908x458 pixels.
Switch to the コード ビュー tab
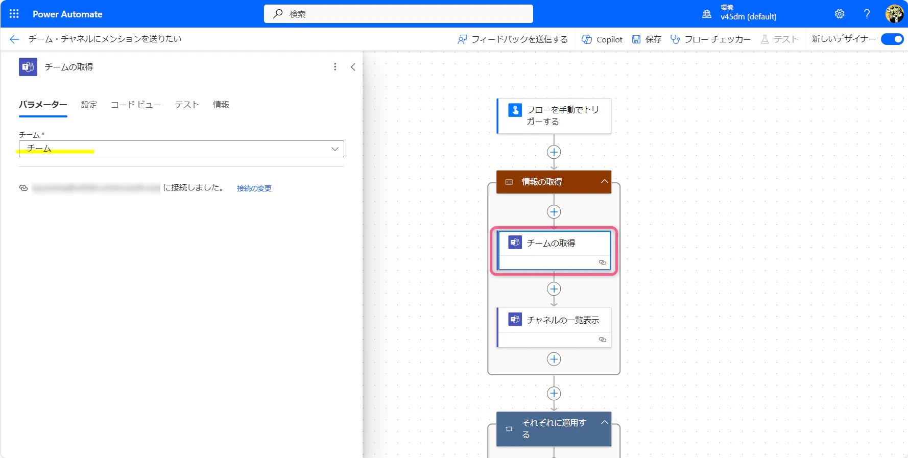pyautogui.click(x=136, y=105)
